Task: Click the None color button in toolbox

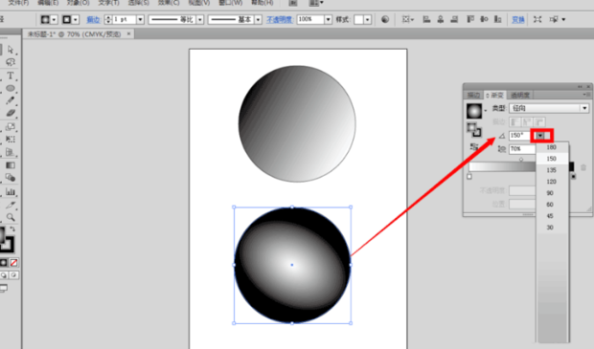Action: (13, 262)
